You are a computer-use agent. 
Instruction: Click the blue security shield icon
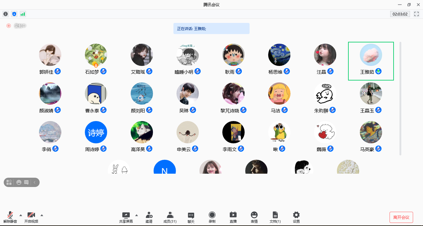click(14, 14)
